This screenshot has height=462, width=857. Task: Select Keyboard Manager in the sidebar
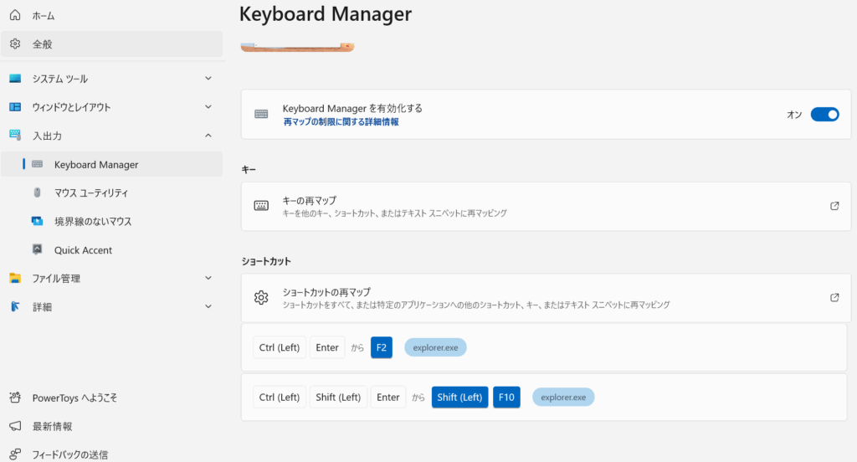[x=95, y=165]
